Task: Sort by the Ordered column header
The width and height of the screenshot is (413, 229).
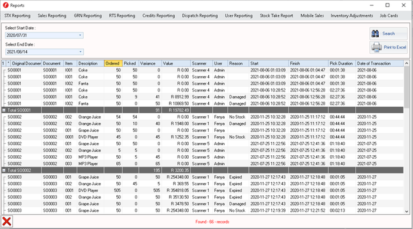Action: [113, 63]
